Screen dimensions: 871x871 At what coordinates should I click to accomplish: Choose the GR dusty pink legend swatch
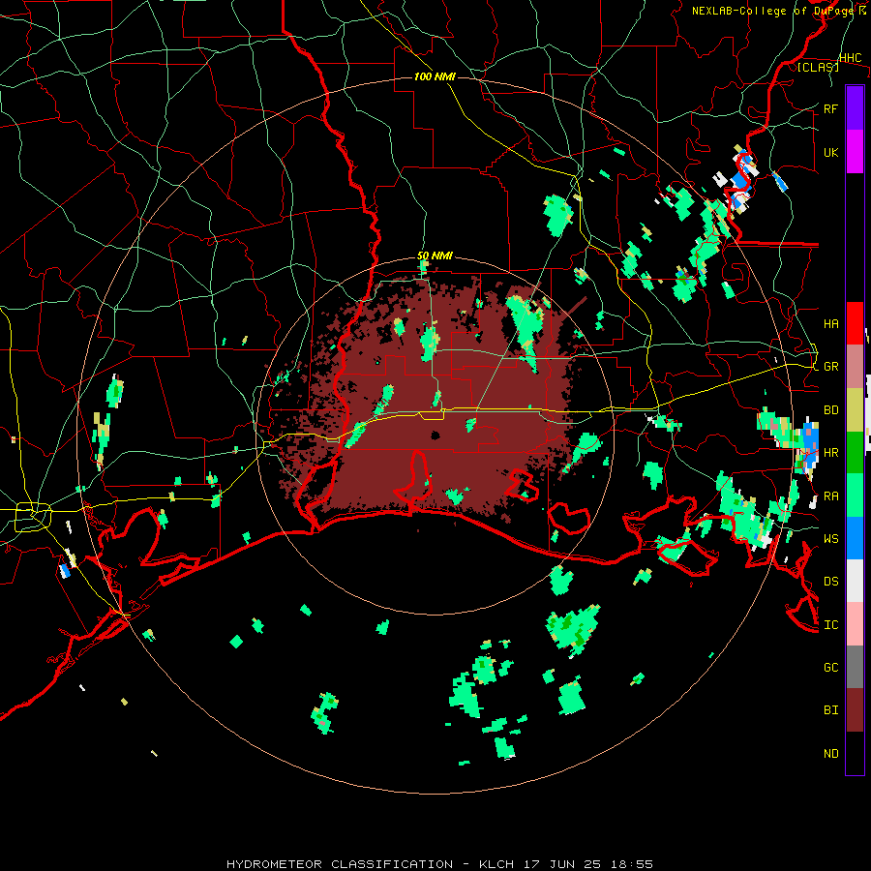pyautogui.click(x=855, y=366)
